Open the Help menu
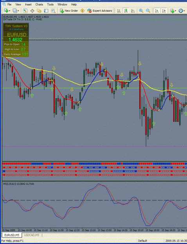187x244 pixels. (74, 5)
